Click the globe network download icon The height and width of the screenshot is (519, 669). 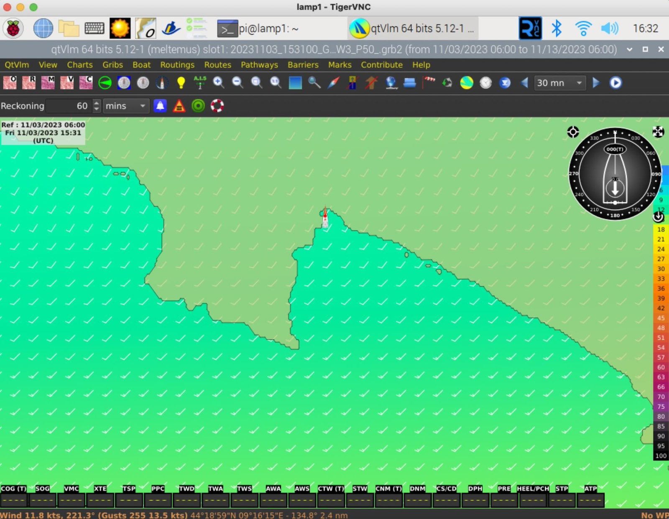391,83
